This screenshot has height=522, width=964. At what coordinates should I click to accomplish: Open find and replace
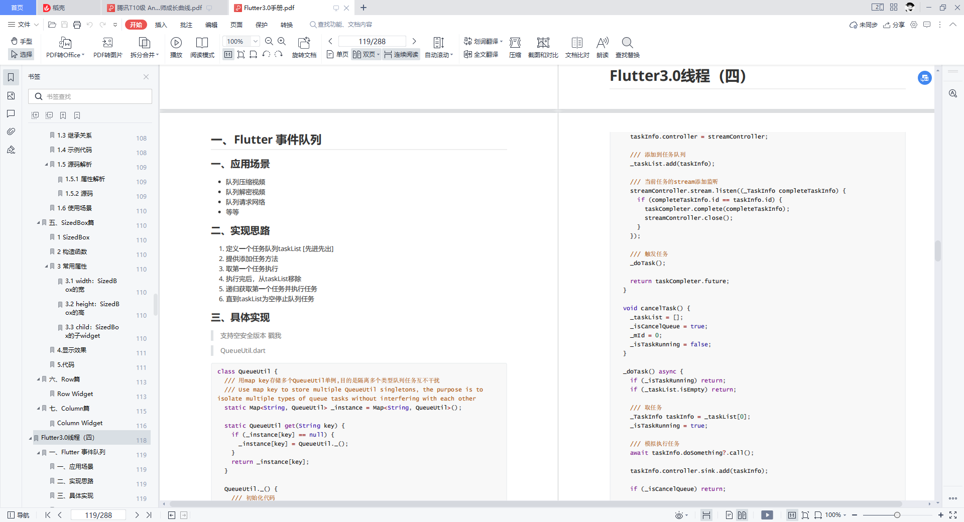point(628,48)
